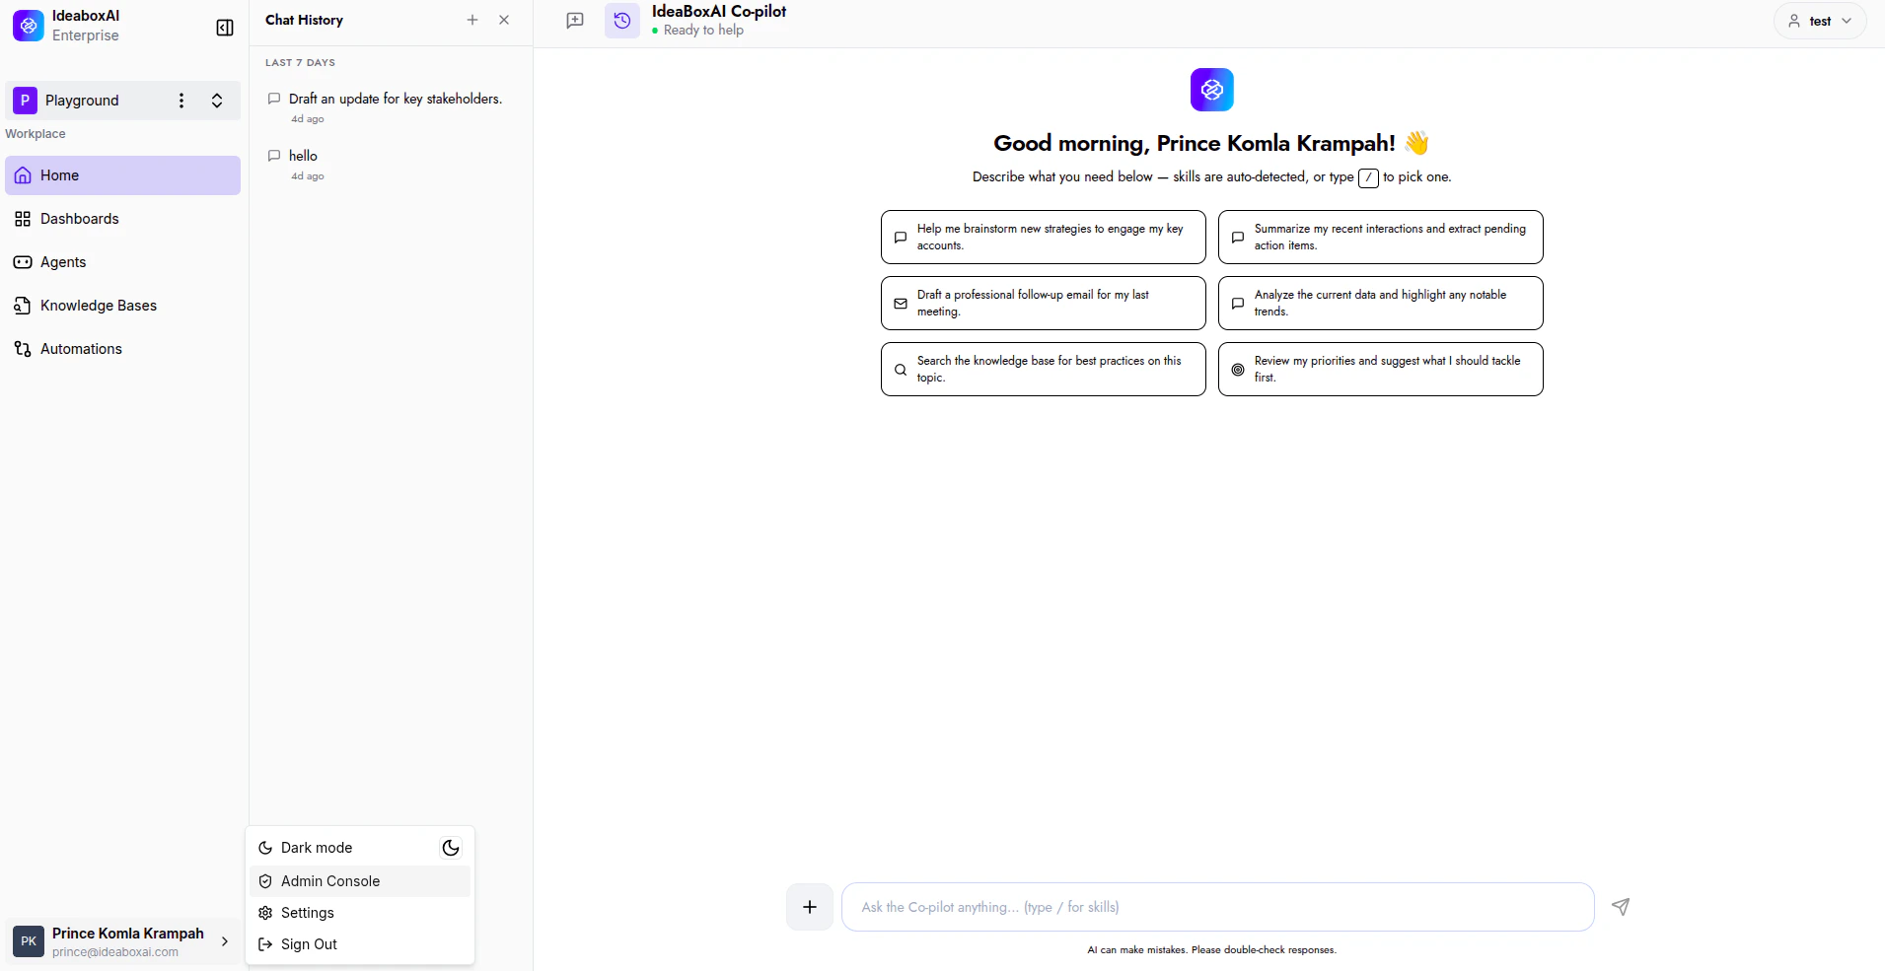The image size is (1885, 971).
Task: Choose 'Draft a professional follow-up email' suggestion
Action: pos(1044,303)
